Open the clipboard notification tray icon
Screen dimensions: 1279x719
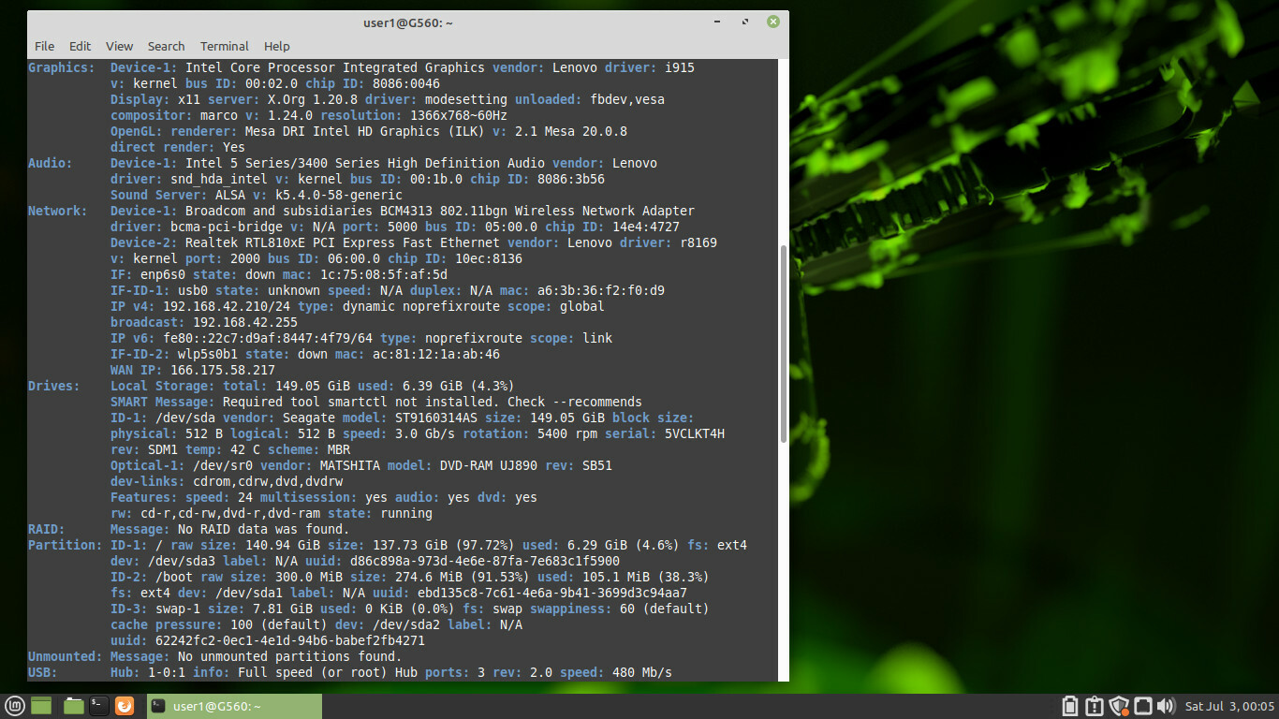click(x=1095, y=706)
